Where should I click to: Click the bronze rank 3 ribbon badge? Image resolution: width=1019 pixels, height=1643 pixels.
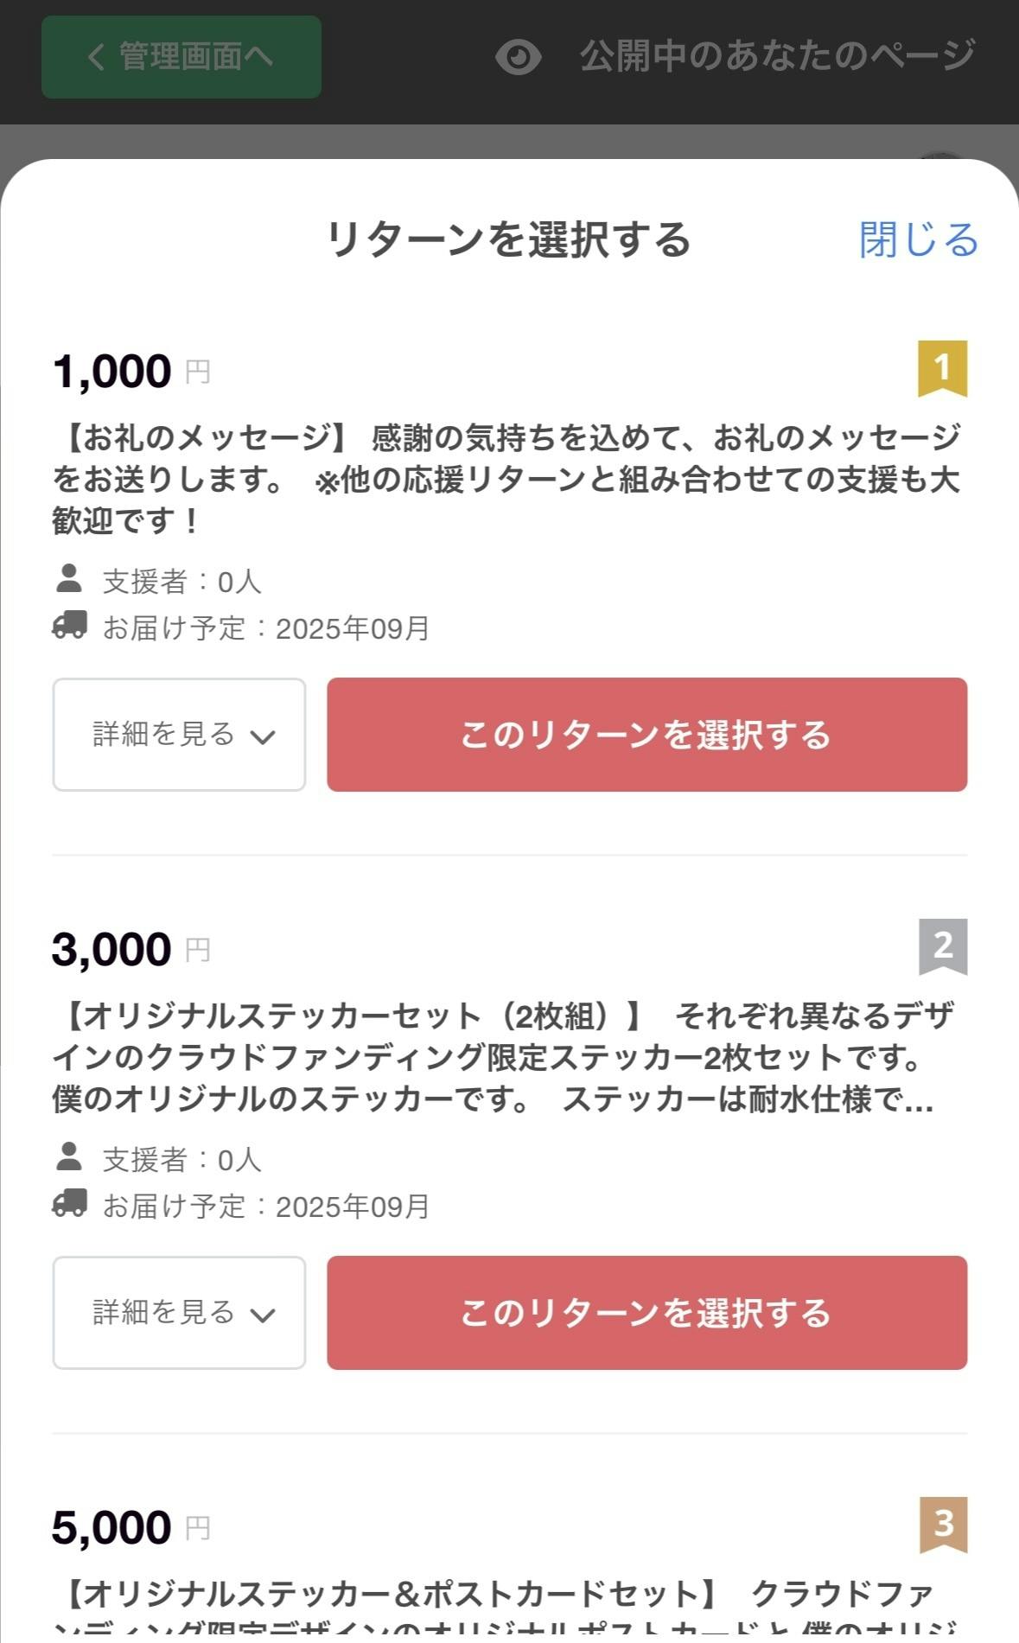[942, 1524]
